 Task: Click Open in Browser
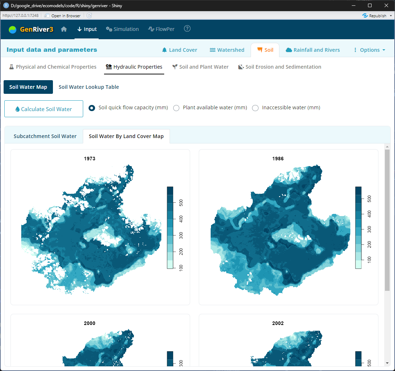click(x=63, y=15)
